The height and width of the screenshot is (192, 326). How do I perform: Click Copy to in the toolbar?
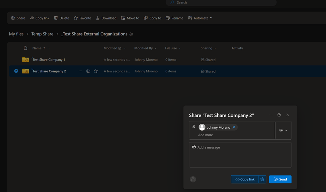[x=153, y=18]
